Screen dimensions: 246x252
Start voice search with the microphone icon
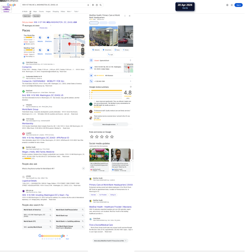click(93, 5)
